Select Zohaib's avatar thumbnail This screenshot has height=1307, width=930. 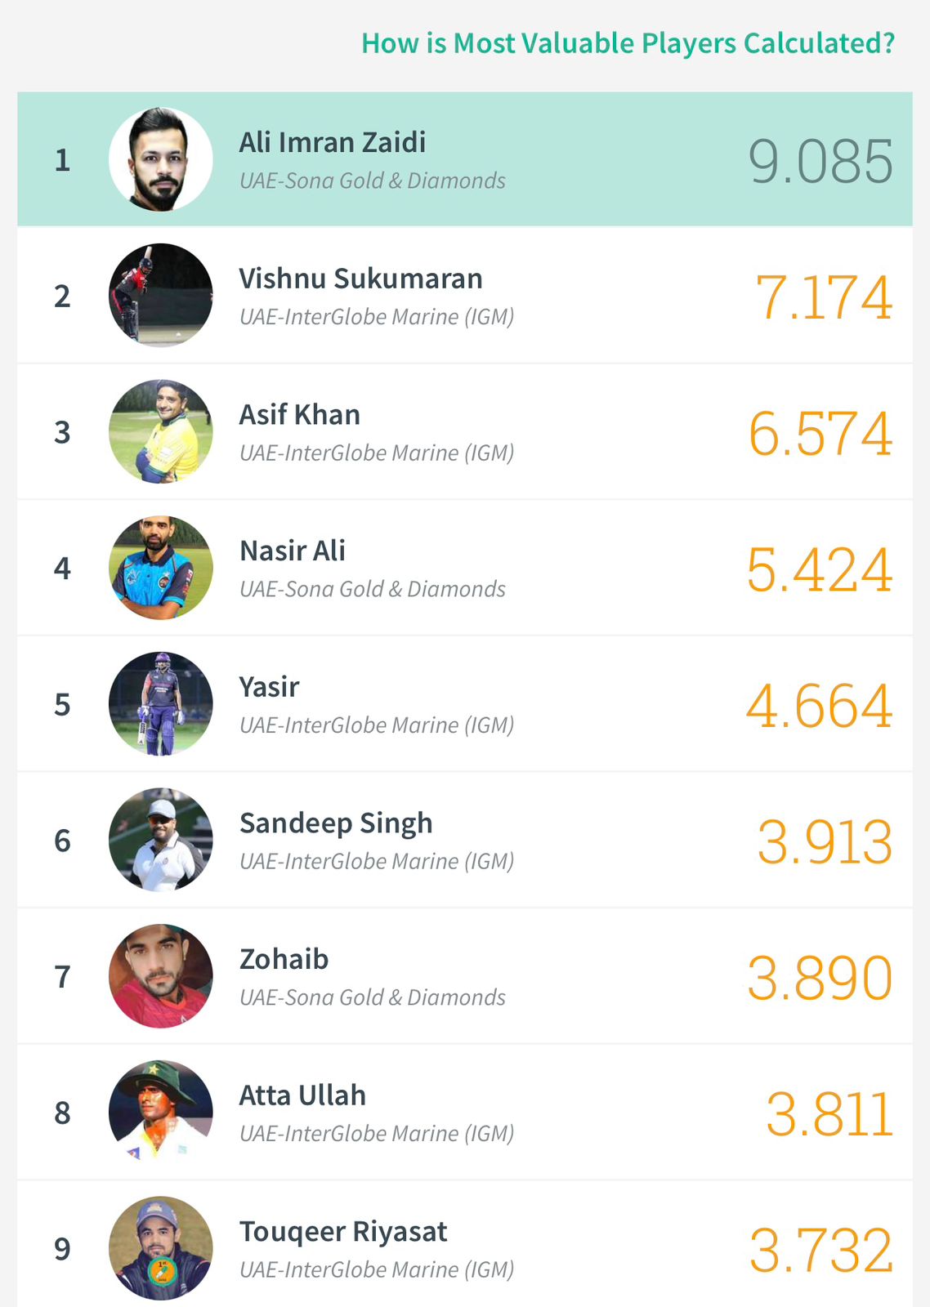pyautogui.click(x=161, y=976)
